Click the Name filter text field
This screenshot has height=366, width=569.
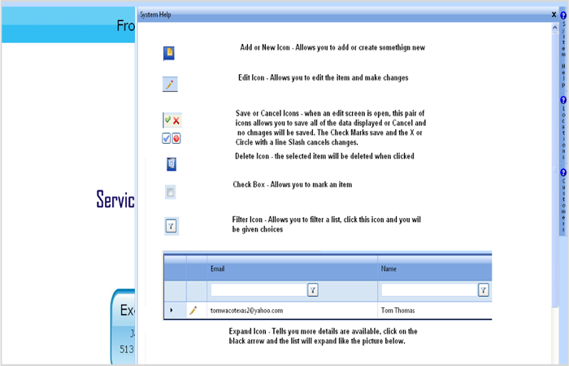430,290
